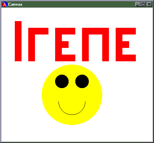
Task: Close the Canvas window
Action: (149, 4)
